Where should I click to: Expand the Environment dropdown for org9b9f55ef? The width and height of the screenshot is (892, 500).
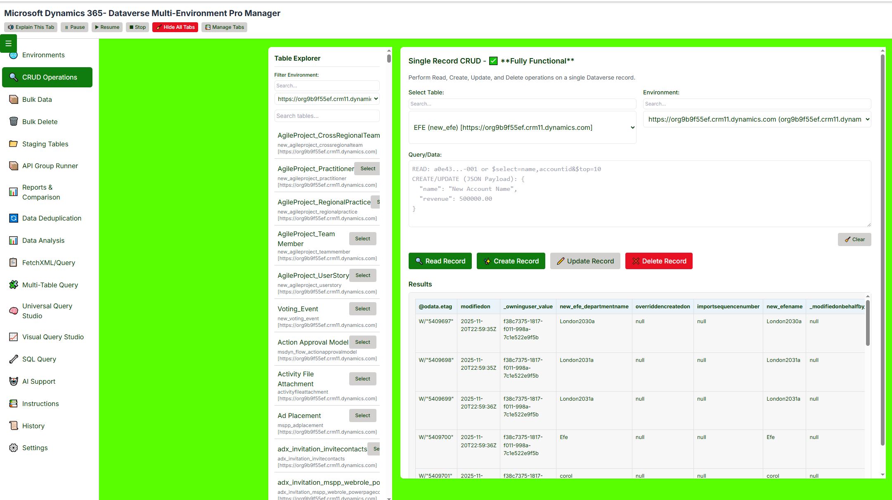[757, 119]
